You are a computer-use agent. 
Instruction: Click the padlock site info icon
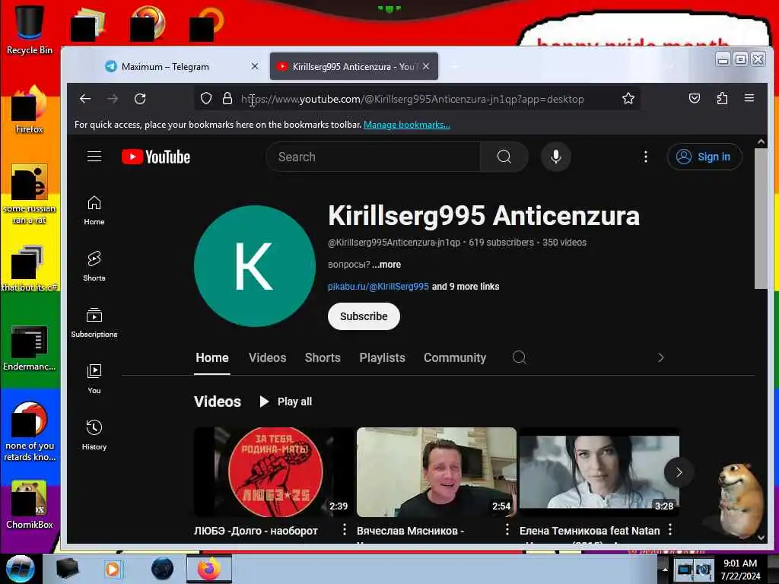(x=227, y=98)
